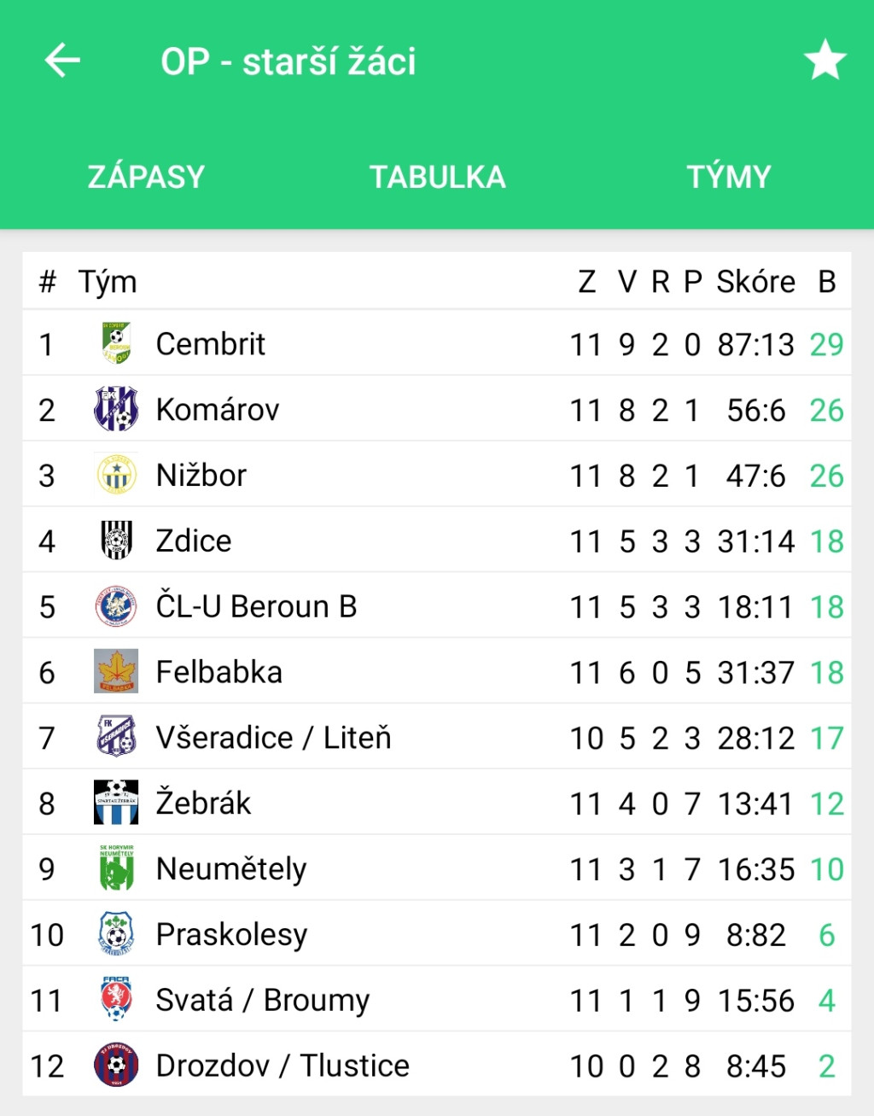Viewport: 874px width, 1116px height.
Task: Switch to the ZÁPASY tab
Action: (146, 177)
